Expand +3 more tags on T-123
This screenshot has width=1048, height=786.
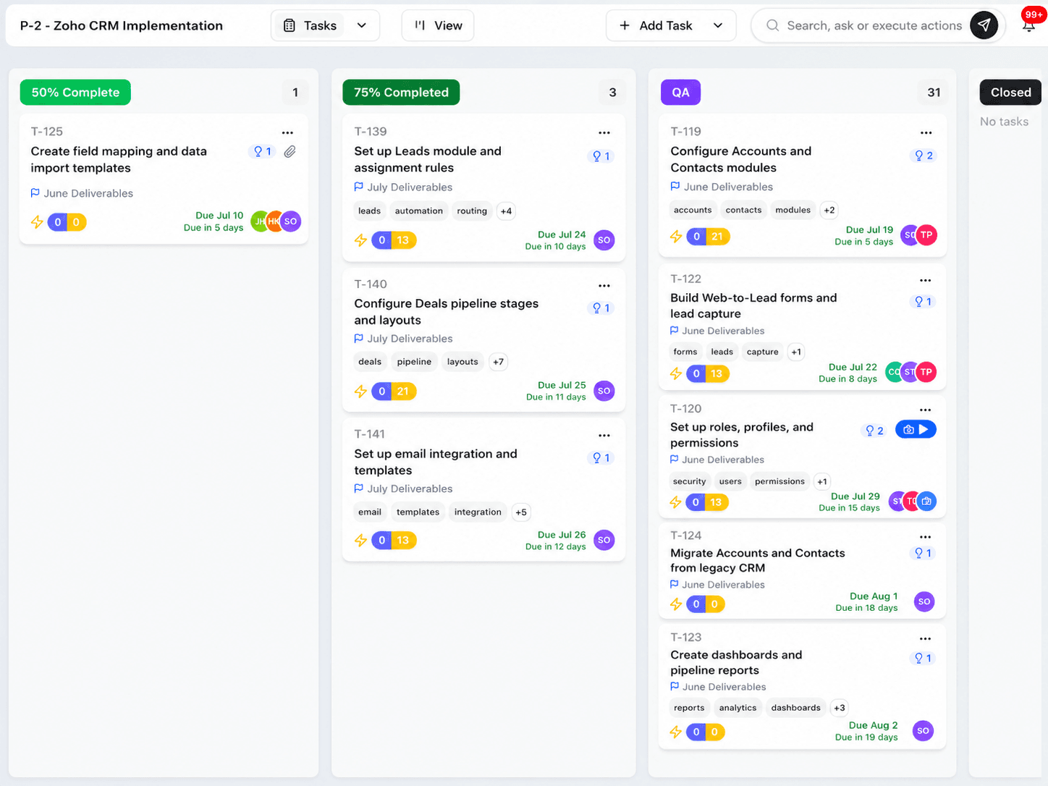[x=839, y=708]
